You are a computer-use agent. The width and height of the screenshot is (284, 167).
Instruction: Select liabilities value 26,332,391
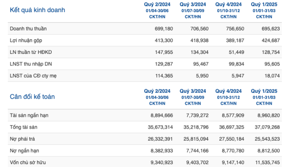tap(160, 139)
